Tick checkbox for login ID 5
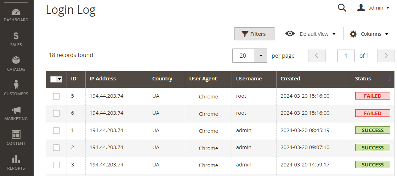This screenshot has width=397, height=176. point(56,96)
